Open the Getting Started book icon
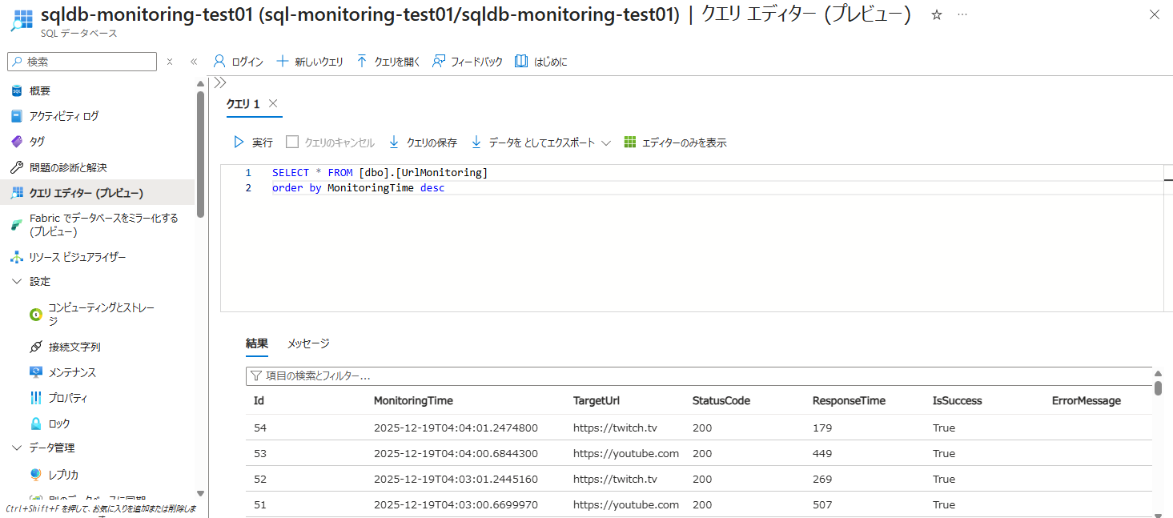Viewport: 1173px width, 518px height. click(521, 62)
